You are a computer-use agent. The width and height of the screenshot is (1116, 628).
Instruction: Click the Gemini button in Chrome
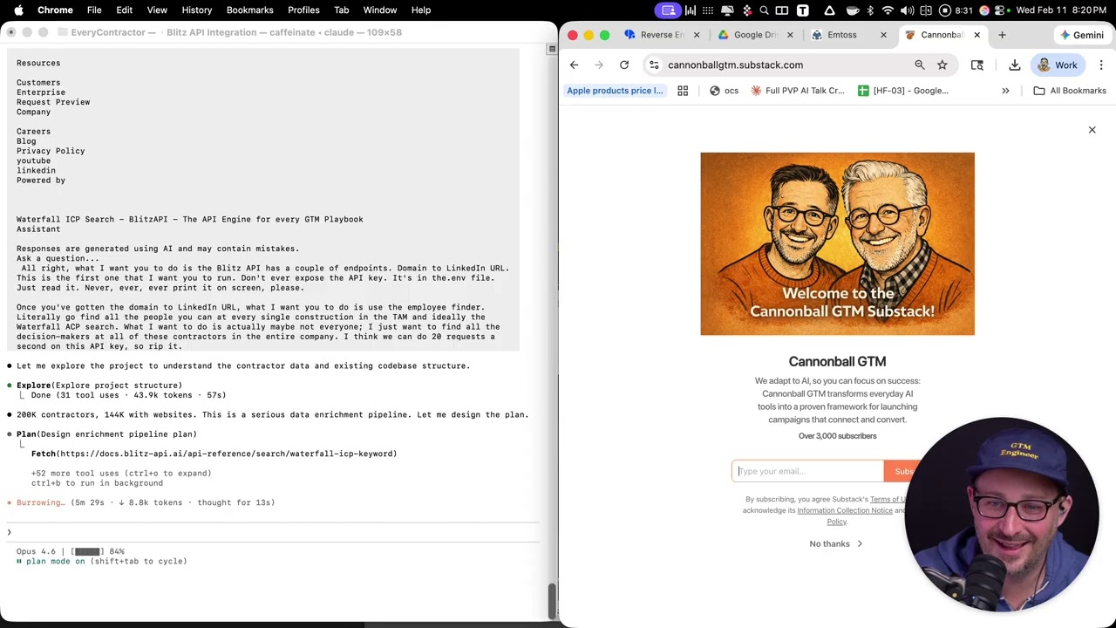click(x=1082, y=35)
